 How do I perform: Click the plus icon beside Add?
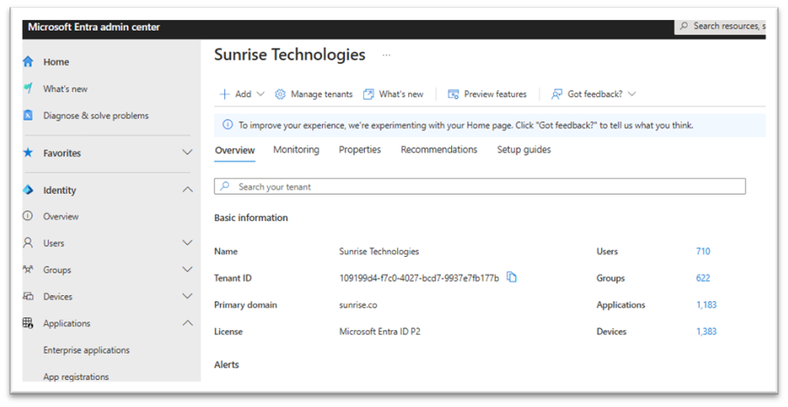(224, 94)
